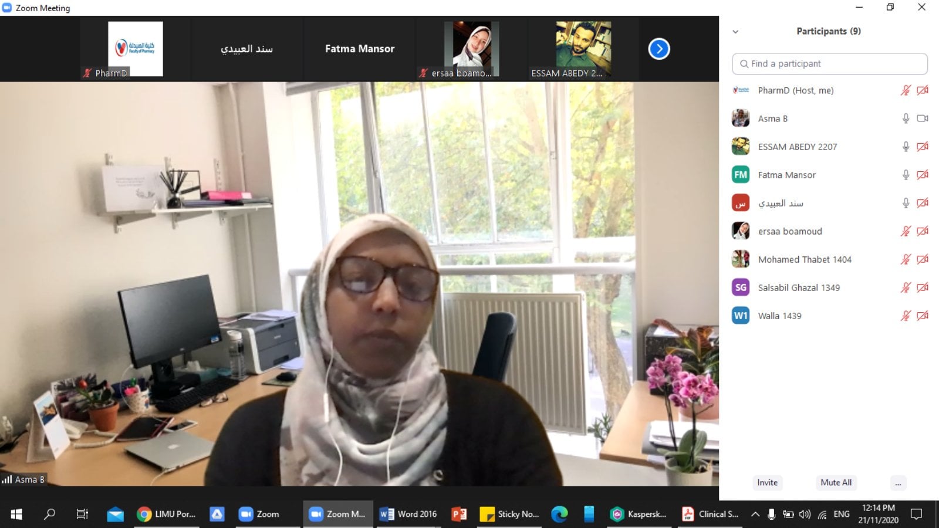Image resolution: width=939 pixels, height=528 pixels.
Task: Click Walla 1439's muted microphone icon
Action: 906,316
